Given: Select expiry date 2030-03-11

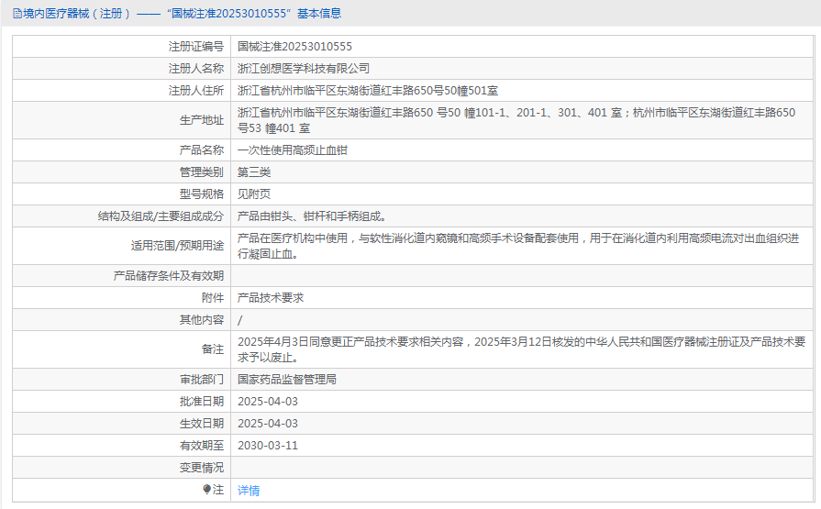Looking at the screenshot, I should coord(268,446).
